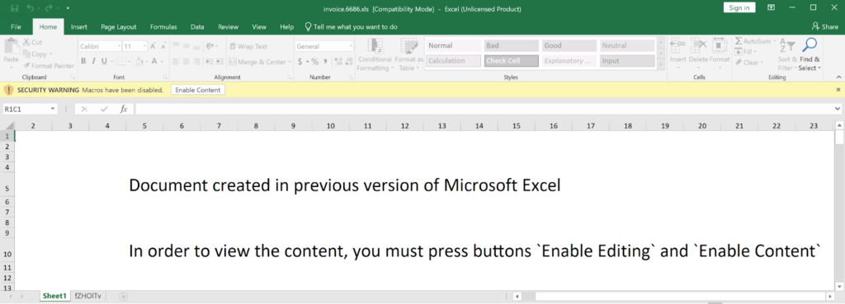The width and height of the screenshot is (845, 304).
Task: Switch to the Page Layout tab
Action: tap(119, 27)
